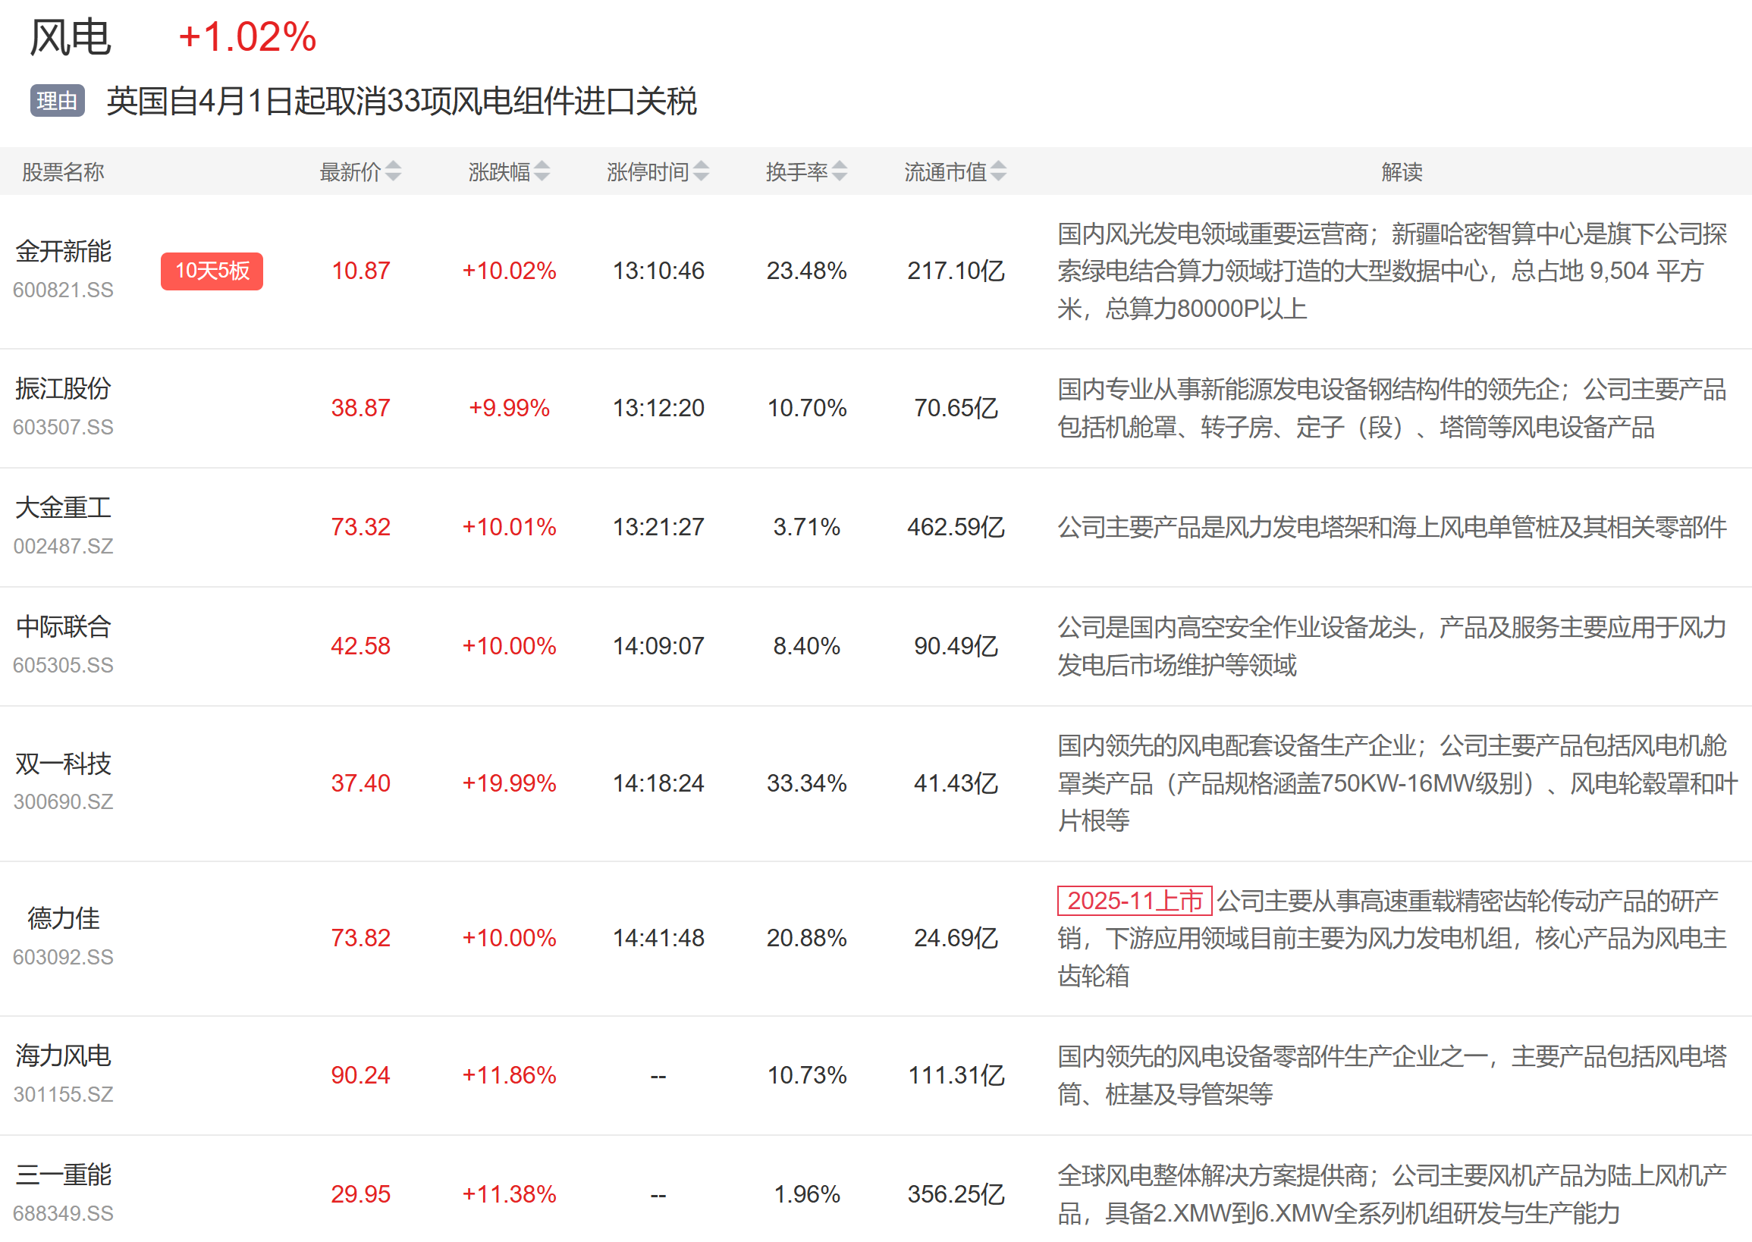This screenshot has height=1242, width=1752.
Task: Select the 大金重工 stock row name
Action: pos(64,508)
